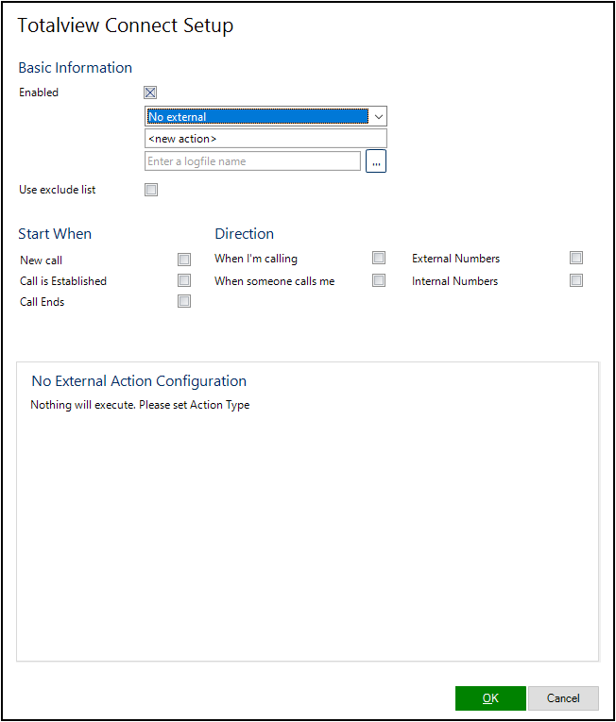Image resolution: width=616 pixels, height=722 pixels.
Task: Click the Use exclude list label
Action: pos(58,190)
